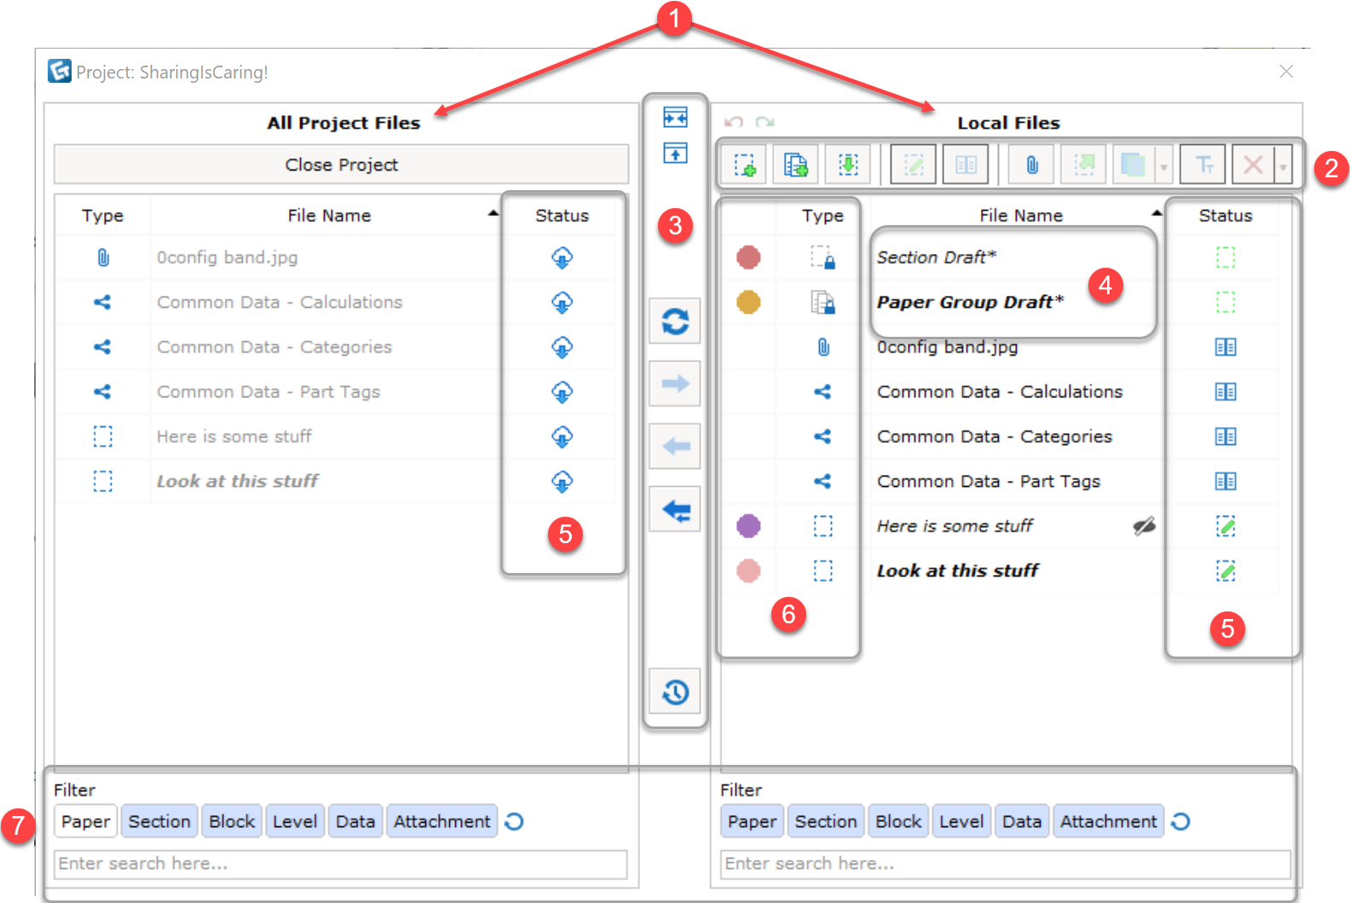Click the upload window icon in the center strip
Image resolution: width=1350 pixels, height=903 pixels.
[x=675, y=153]
